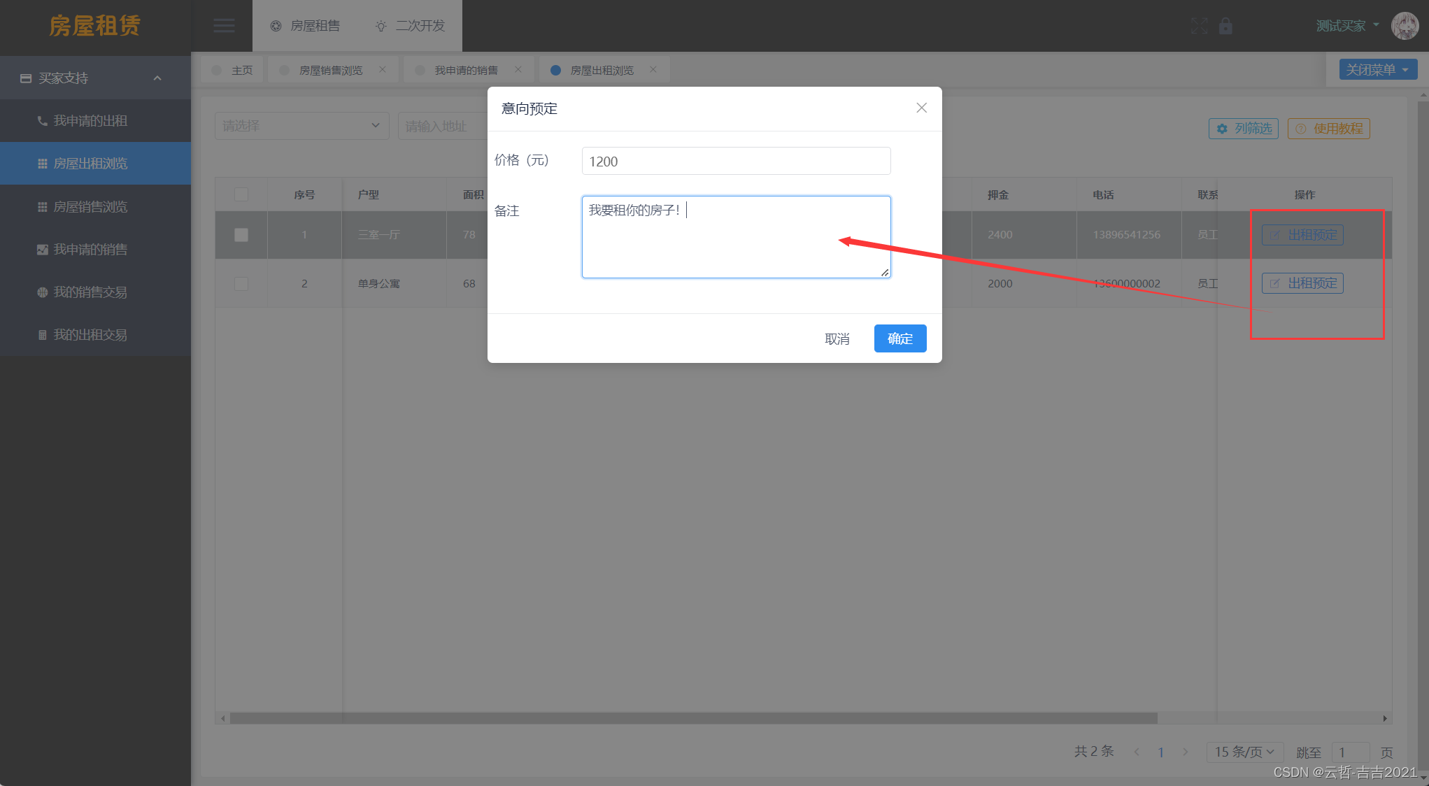Image resolution: width=1429 pixels, height=786 pixels.
Task: Open 我的出租交易 in sidebar
Action: pos(90,335)
